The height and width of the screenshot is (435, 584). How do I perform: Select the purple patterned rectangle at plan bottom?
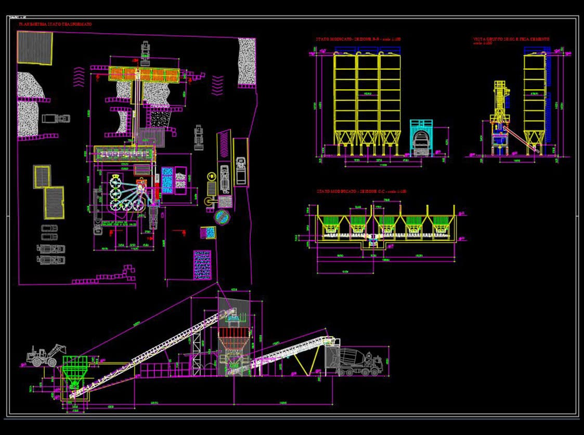(x=202, y=265)
